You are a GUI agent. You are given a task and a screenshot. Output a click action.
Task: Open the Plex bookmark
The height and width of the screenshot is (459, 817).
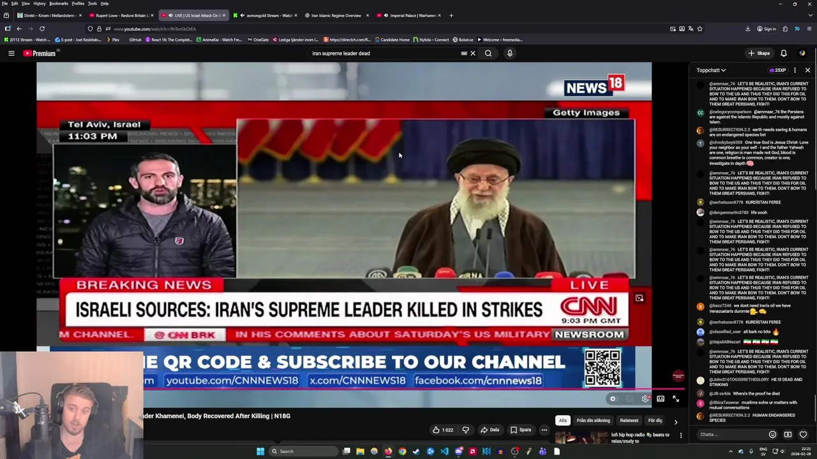(112, 40)
